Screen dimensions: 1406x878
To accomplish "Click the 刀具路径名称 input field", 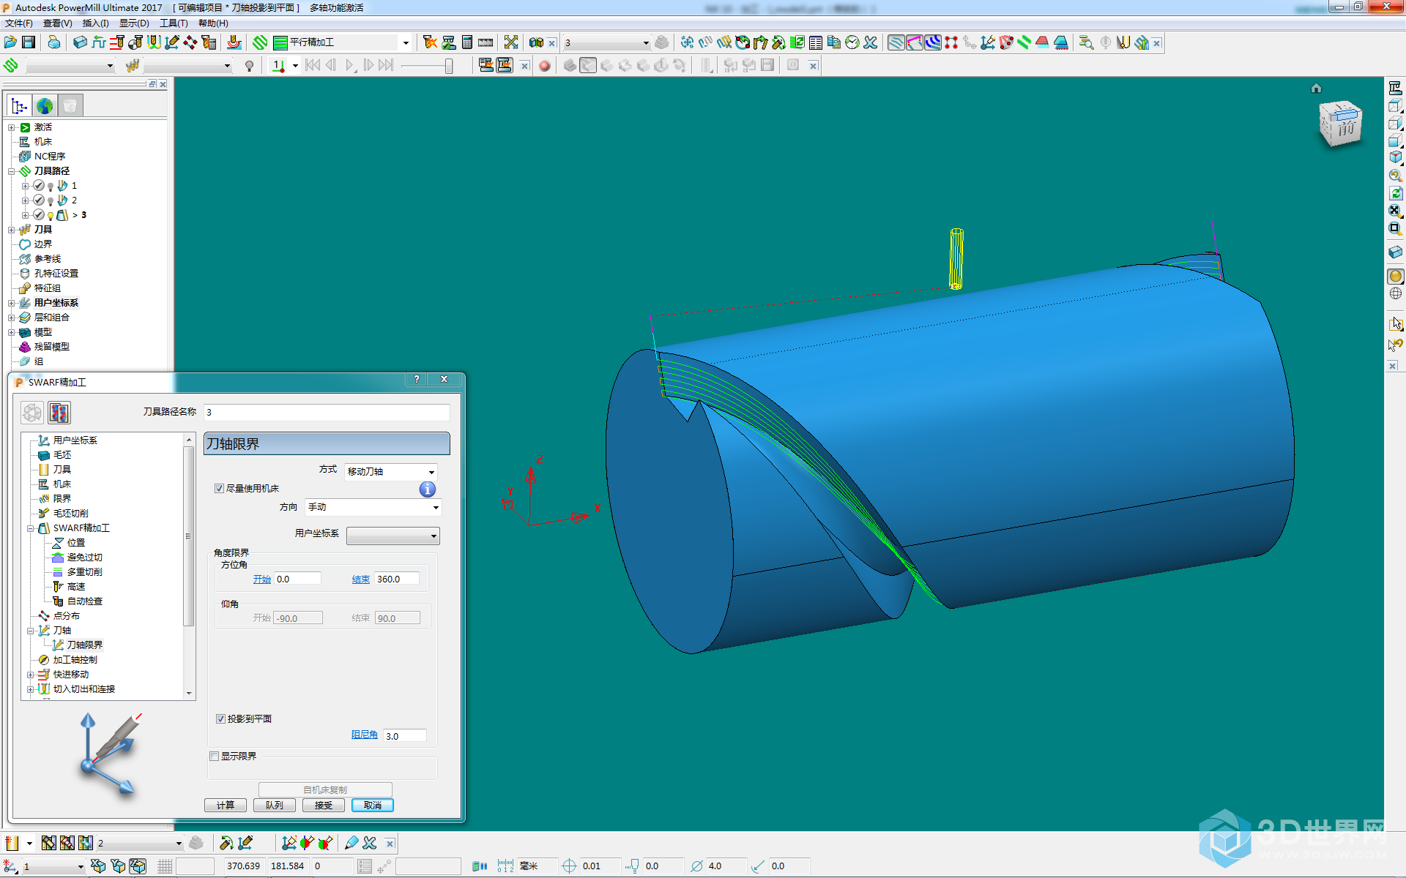I will click(x=327, y=412).
